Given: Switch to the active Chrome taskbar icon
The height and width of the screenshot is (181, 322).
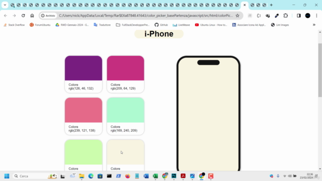Looking at the screenshot, I should (x=201, y=176).
